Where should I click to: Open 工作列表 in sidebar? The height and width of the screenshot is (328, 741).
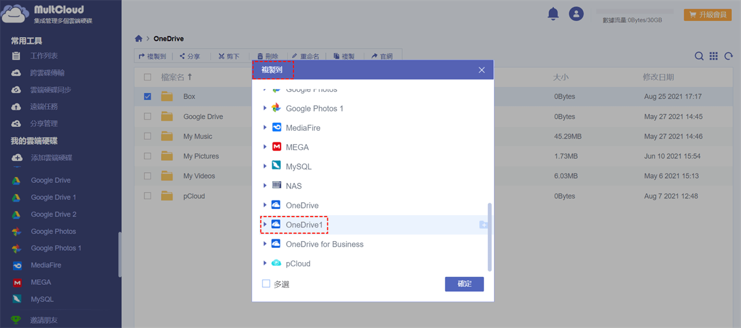(44, 56)
